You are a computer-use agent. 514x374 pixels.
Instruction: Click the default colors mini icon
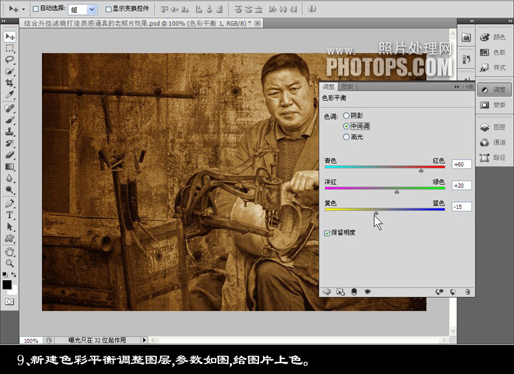point(5,275)
